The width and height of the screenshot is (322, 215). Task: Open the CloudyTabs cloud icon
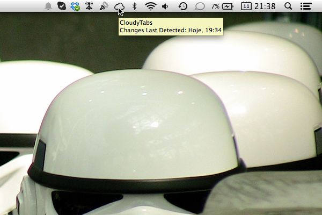click(119, 6)
